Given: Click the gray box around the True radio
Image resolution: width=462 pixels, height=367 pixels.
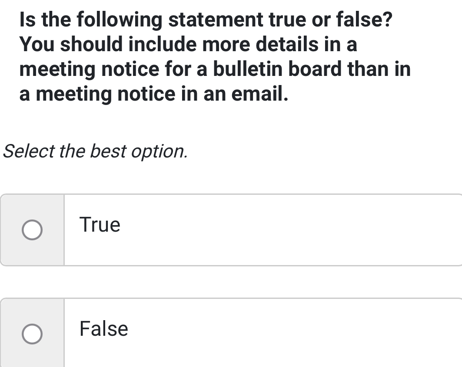Looking at the screenshot, I should point(48,252).
